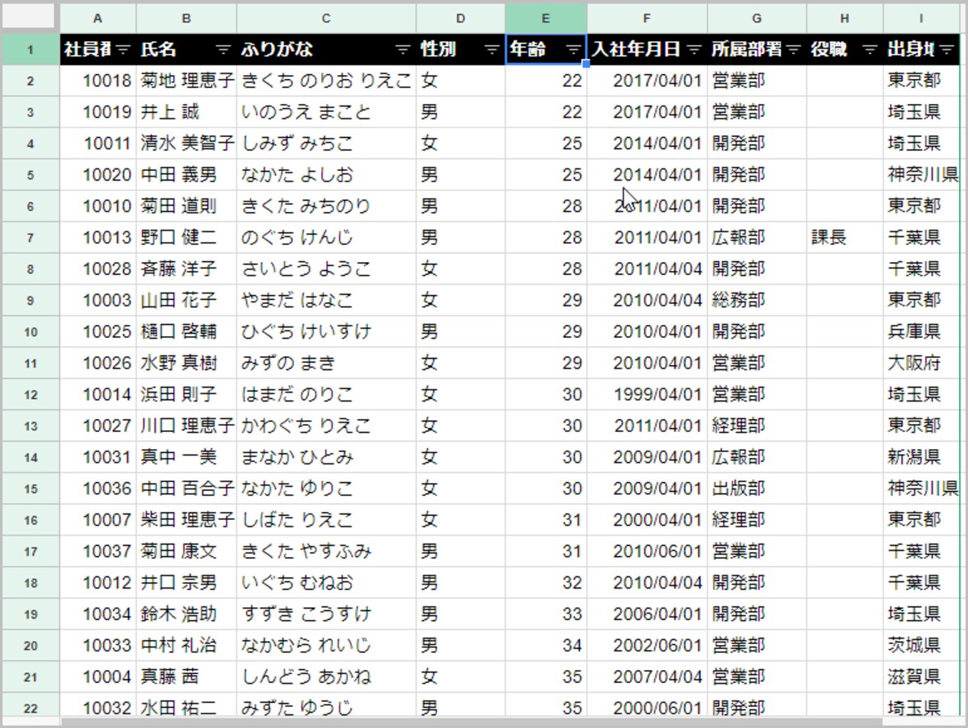Click cell 菊田 康文
The height and width of the screenshot is (728, 968).
pyautogui.click(x=186, y=552)
